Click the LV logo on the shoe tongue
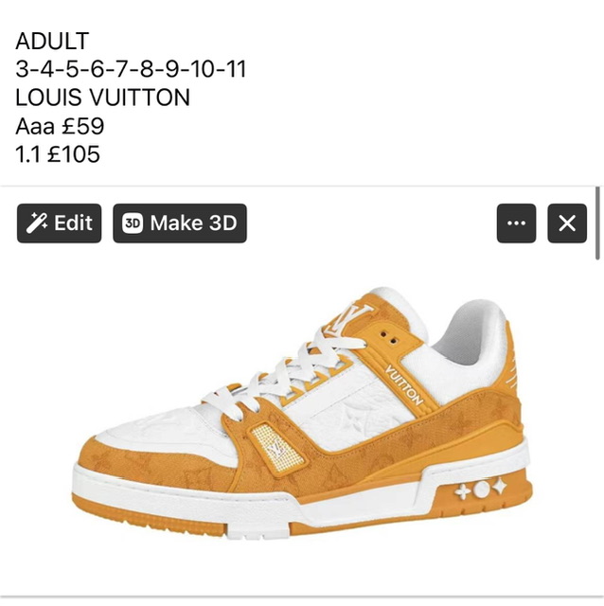The width and height of the screenshot is (604, 606). (x=348, y=319)
